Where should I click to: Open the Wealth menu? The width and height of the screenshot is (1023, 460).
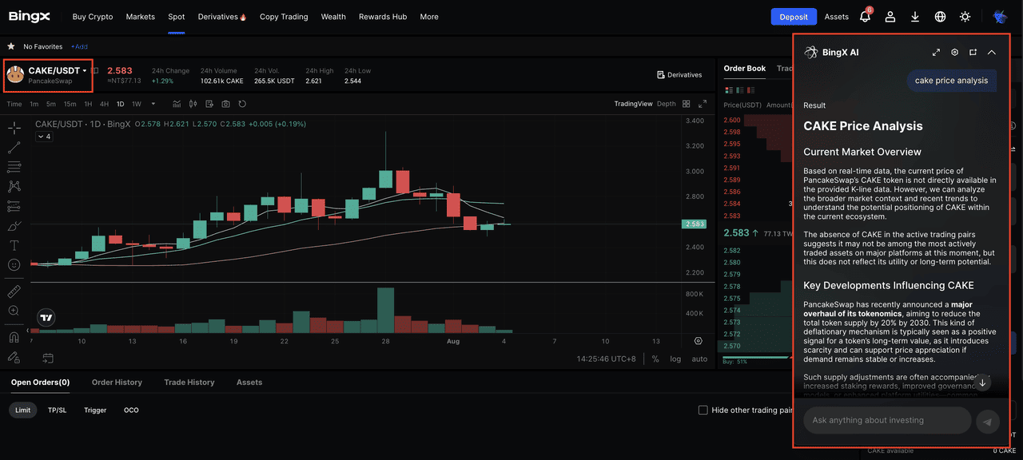tap(333, 17)
